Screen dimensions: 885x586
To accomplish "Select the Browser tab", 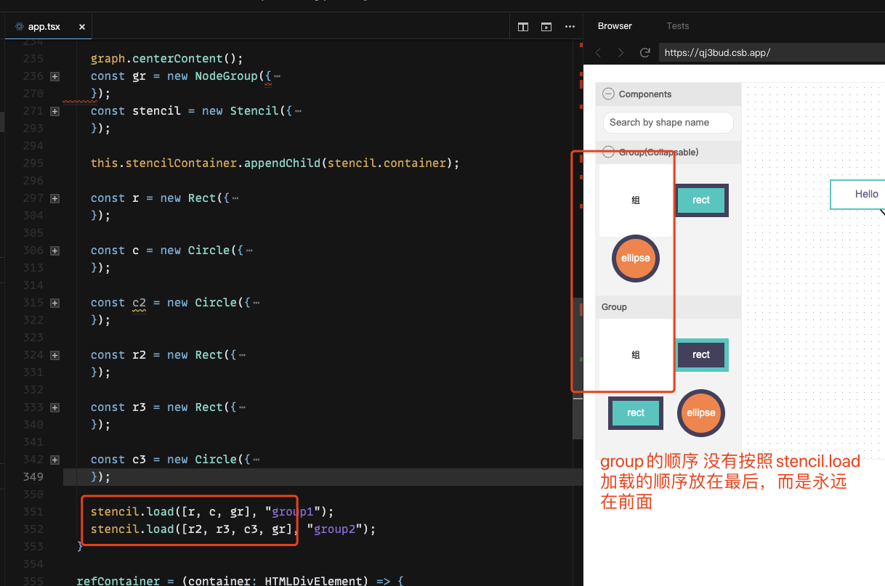I will tap(614, 25).
